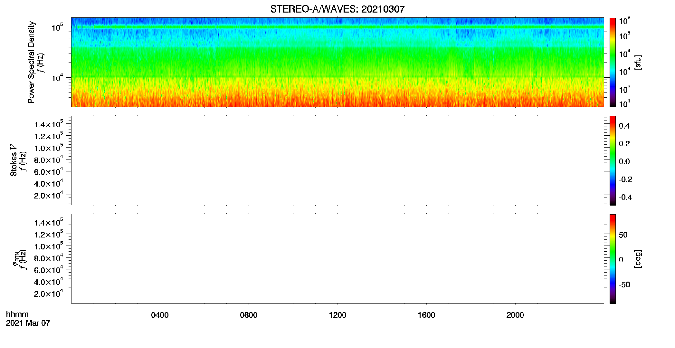Screen dimensions: 675x348
Task: Click the empty phi RTN plot panel
Action: click(x=337, y=258)
